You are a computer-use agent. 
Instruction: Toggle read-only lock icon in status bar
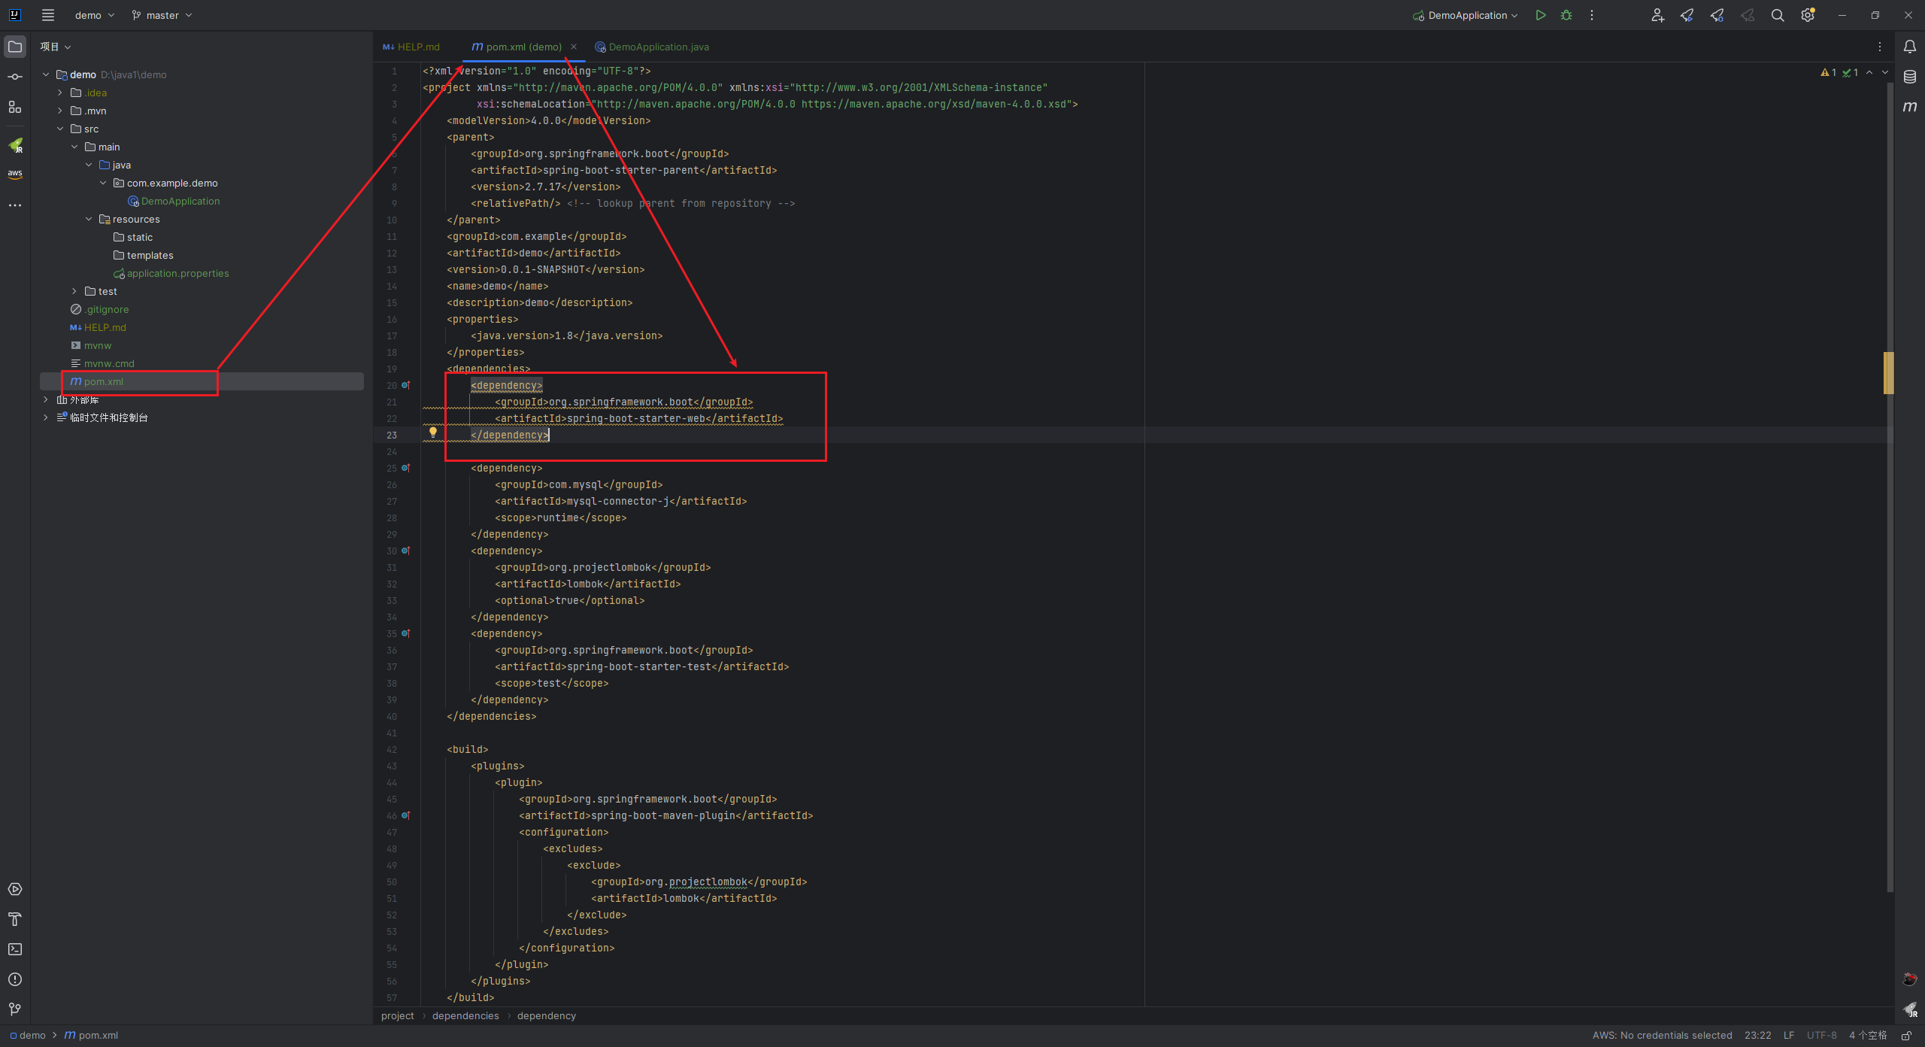[1906, 1036]
